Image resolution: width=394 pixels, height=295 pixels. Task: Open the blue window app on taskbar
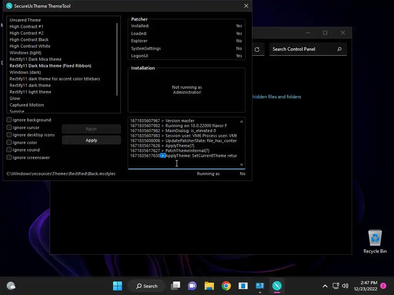pos(243,286)
